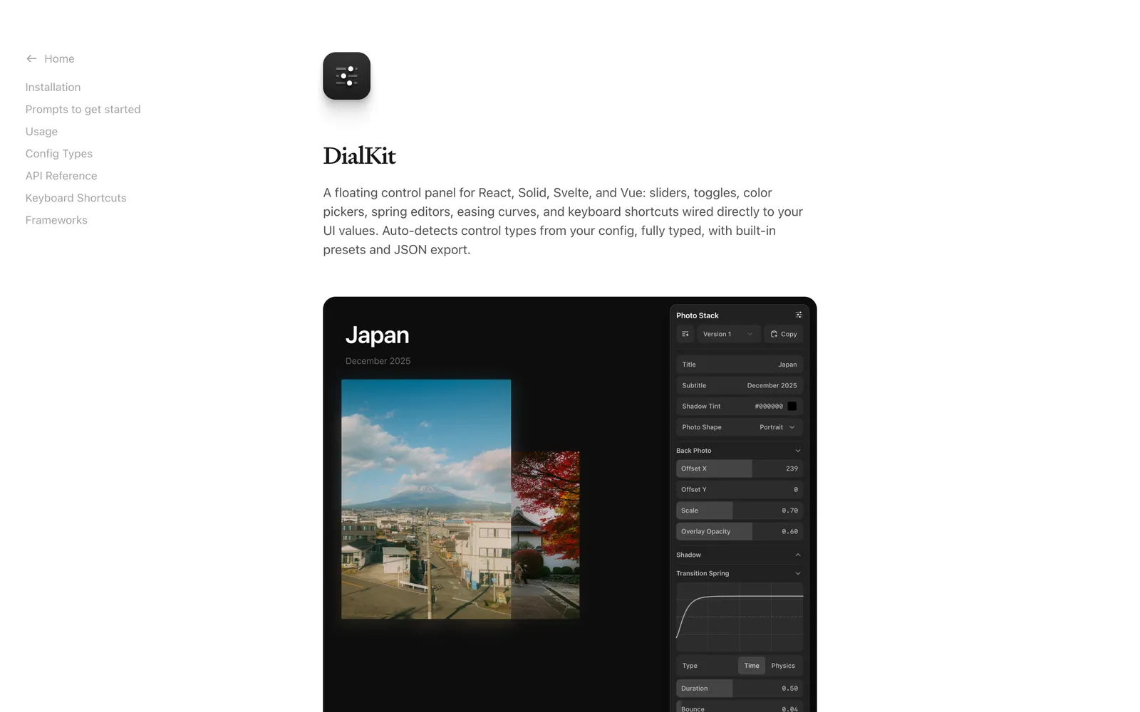This screenshot has height=712, width=1140.
Task: Open the Installation section link
Action: click(x=53, y=87)
